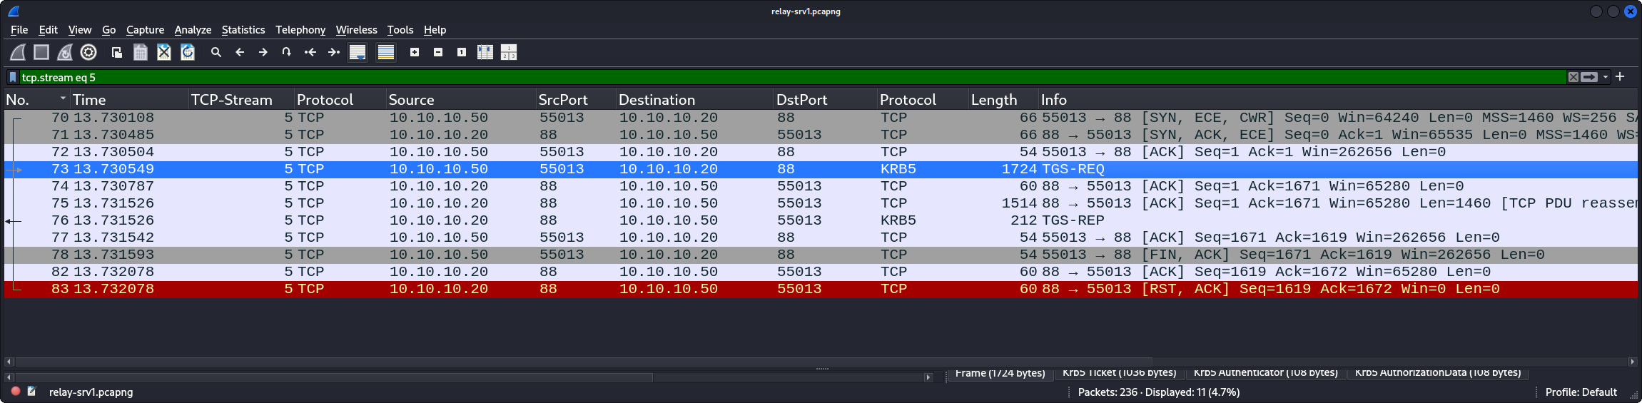This screenshot has width=1642, height=403.
Task: Sort by the Length column header
Action: [x=1003, y=100]
